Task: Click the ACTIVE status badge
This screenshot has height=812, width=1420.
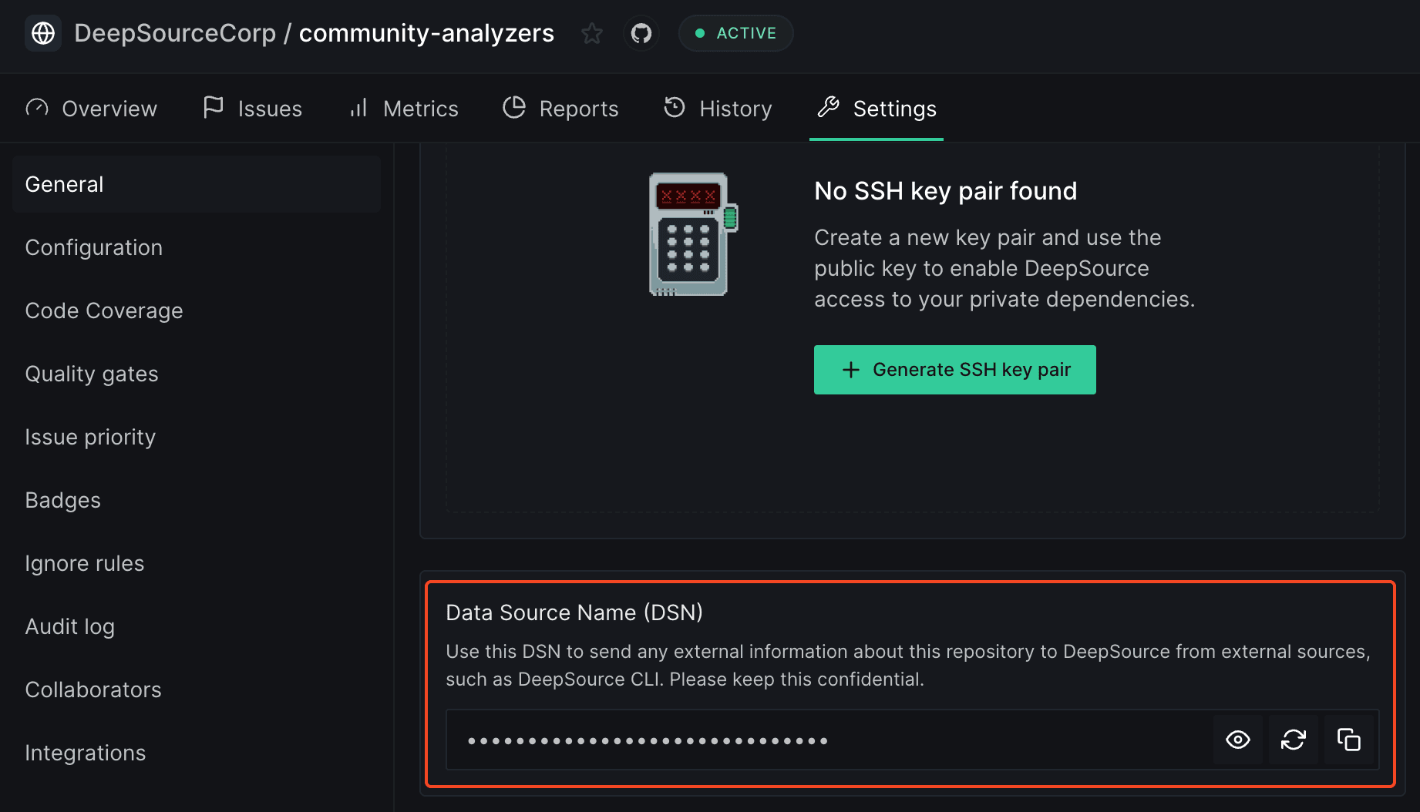Action: click(735, 33)
